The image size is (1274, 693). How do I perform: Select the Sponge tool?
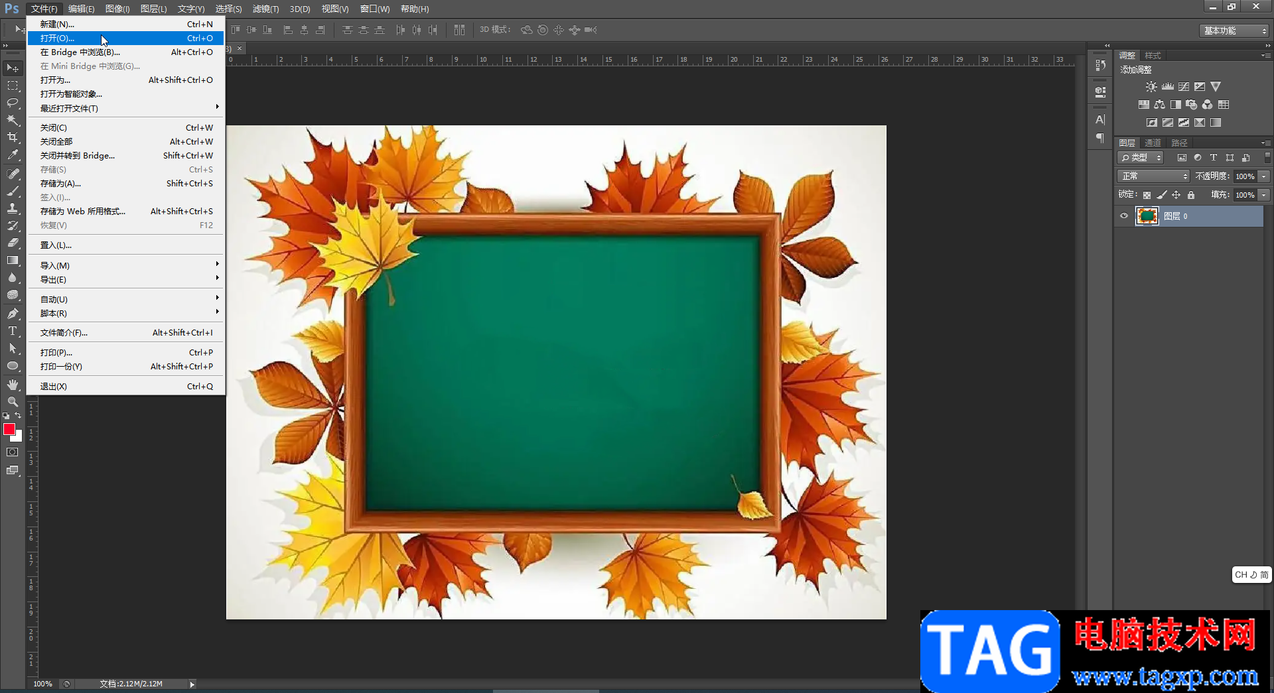13,294
